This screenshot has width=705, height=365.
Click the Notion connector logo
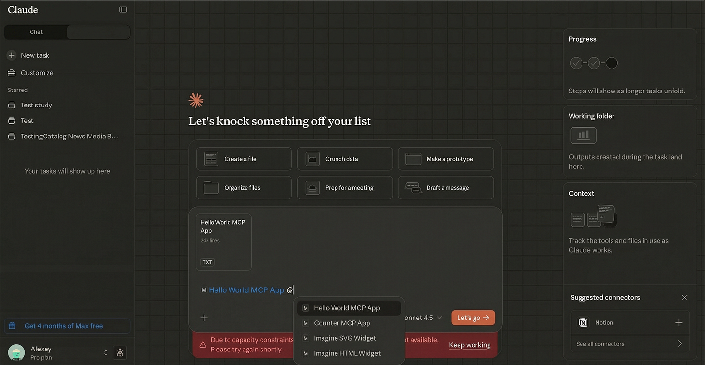583,323
